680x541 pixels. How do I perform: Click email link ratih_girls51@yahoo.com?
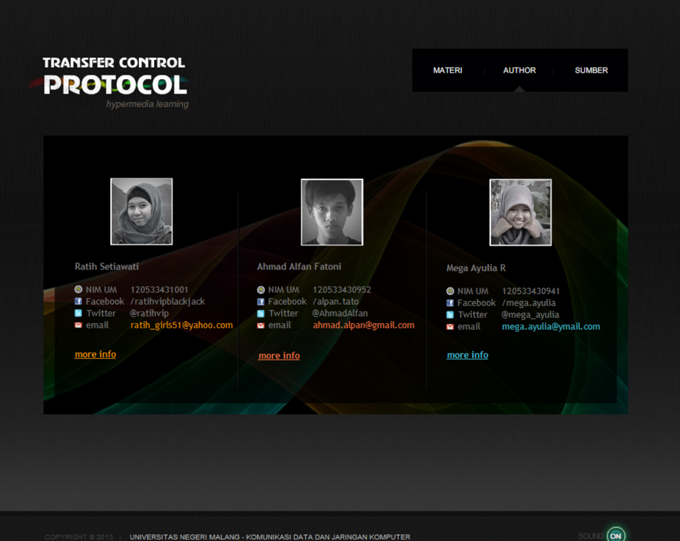point(181,325)
